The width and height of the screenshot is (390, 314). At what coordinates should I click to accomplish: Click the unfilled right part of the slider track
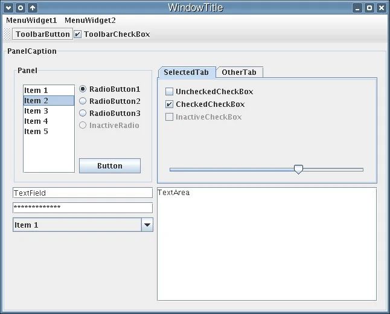click(333, 170)
